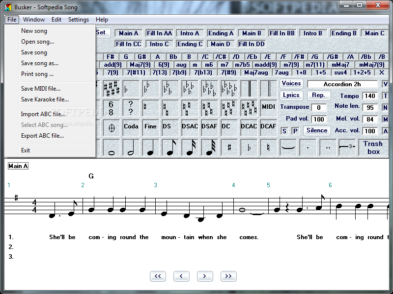Viewport: 393px width, 294px height.
Task: Open the Window menu
Action: pos(34,20)
